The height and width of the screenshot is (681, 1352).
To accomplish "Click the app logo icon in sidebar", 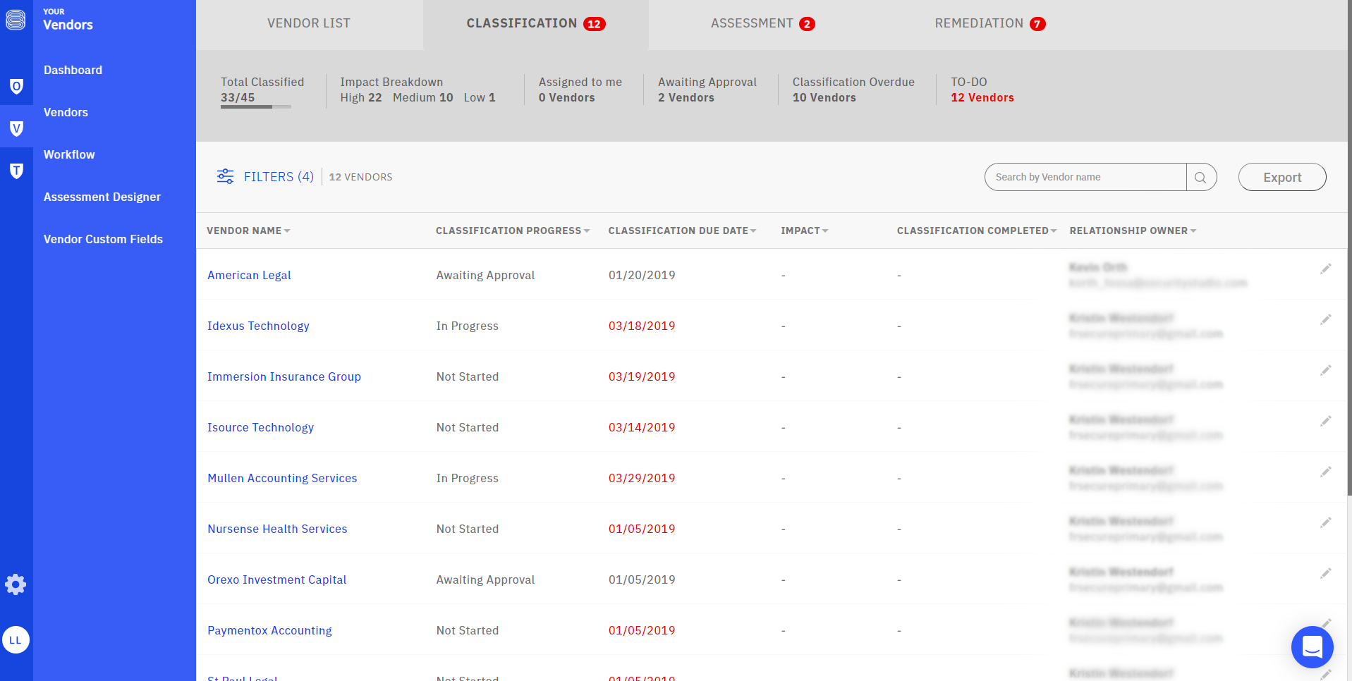I will coord(16,20).
